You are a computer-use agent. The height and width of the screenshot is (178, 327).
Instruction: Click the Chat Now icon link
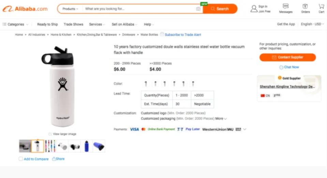tap(281, 67)
